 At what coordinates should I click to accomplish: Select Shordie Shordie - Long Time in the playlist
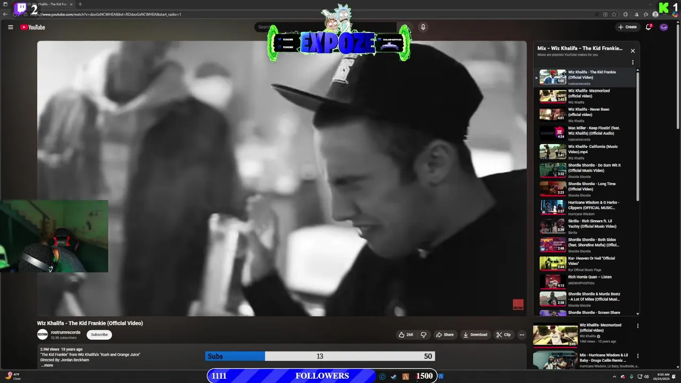[x=585, y=189]
